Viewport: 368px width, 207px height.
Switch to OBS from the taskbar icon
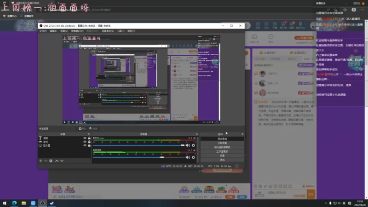tap(42, 203)
